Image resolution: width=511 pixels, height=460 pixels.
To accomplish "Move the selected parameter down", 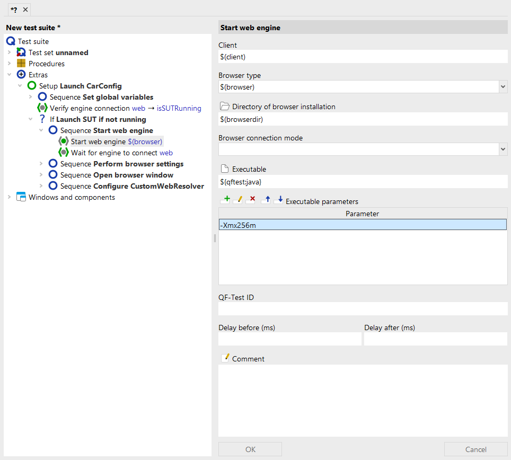I will pos(278,200).
